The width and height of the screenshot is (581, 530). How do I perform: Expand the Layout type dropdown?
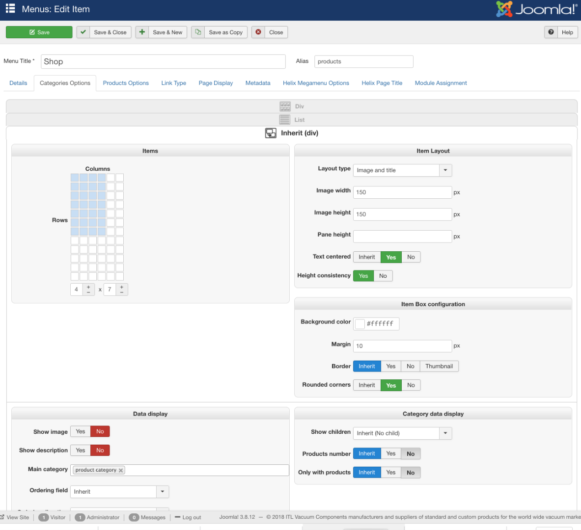pyautogui.click(x=445, y=170)
